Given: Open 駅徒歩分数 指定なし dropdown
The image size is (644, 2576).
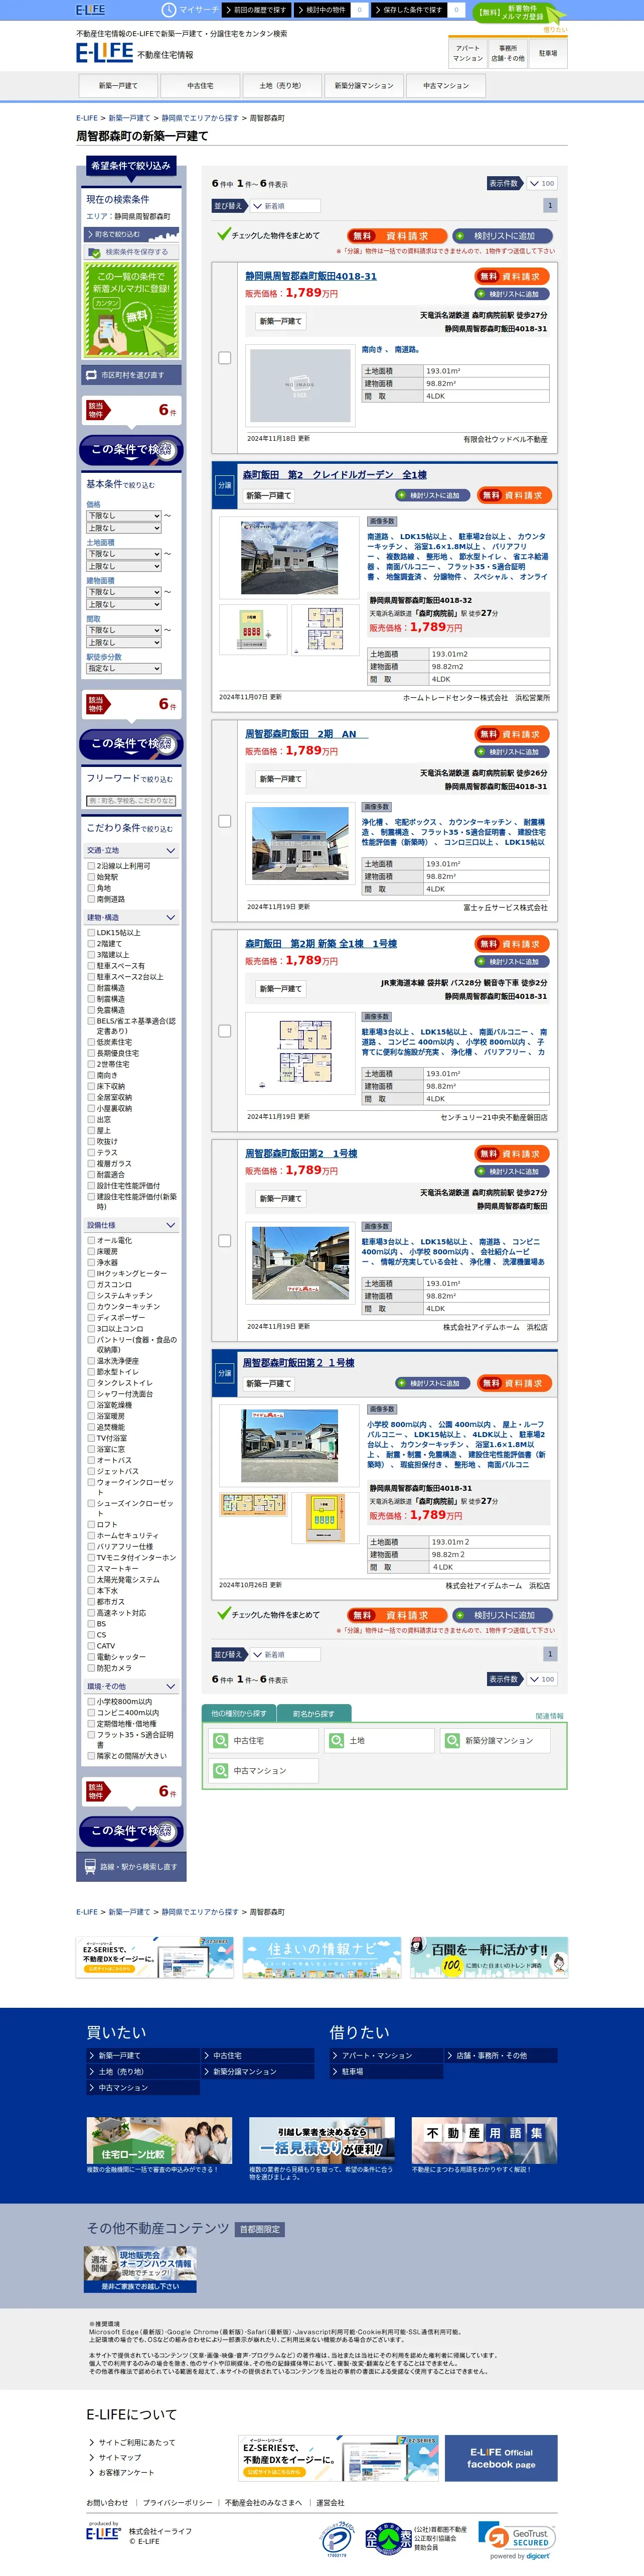Looking at the screenshot, I should coord(124,668).
